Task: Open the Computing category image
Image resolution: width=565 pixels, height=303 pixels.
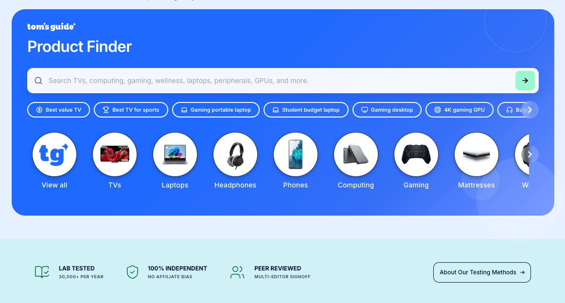Action: 355,154
